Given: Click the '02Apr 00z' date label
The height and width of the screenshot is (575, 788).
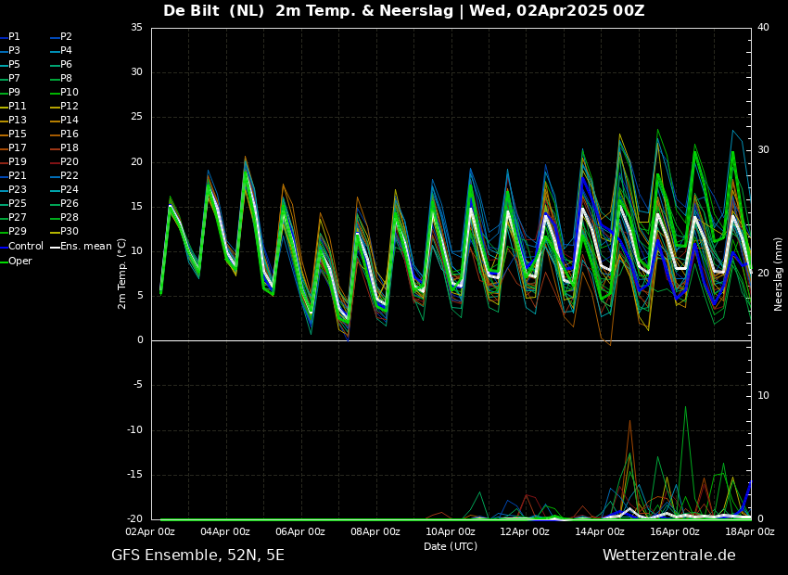Looking at the screenshot, I should coord(150,531).
